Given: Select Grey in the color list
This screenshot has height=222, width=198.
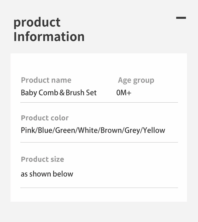Looking at the screenshot, I should [133, 130].
